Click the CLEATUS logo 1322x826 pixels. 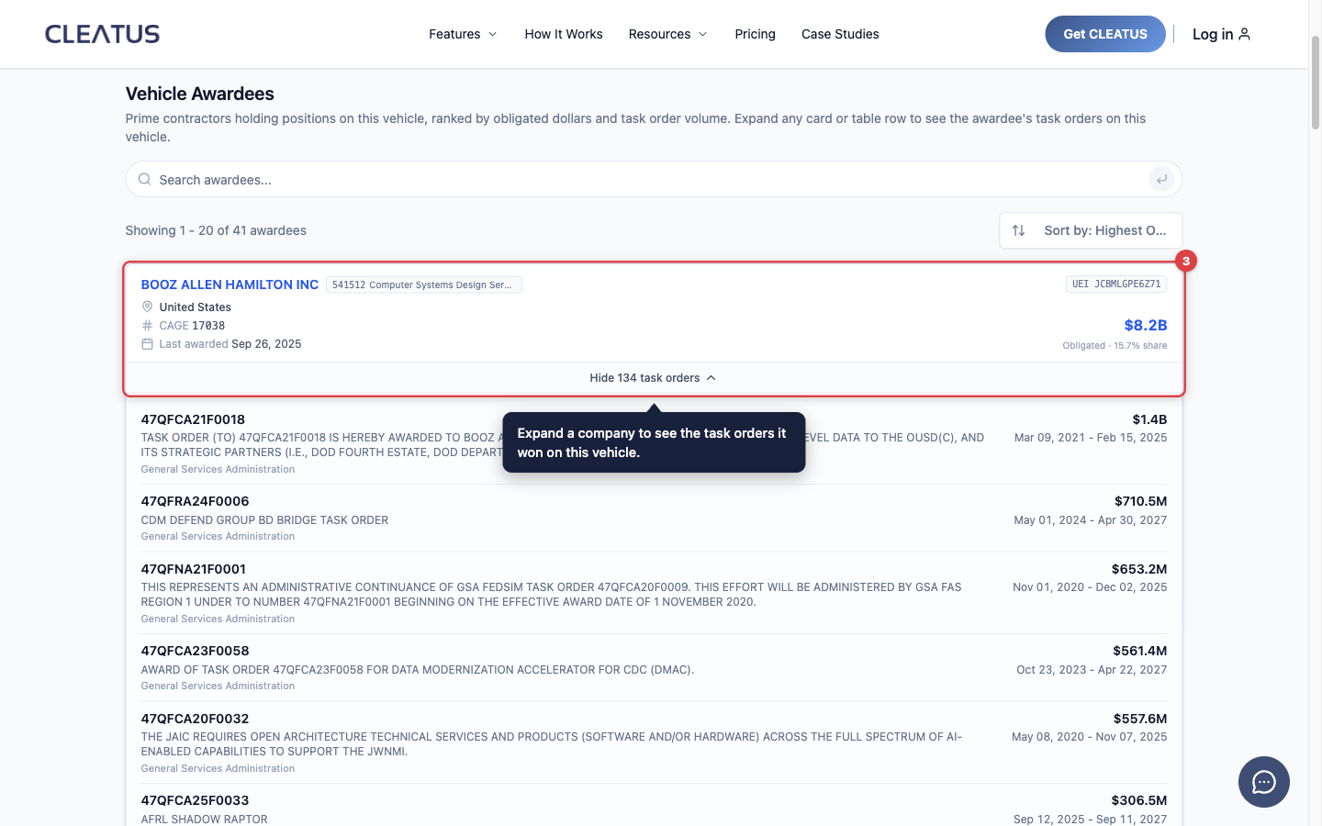(x=102, y=34)
